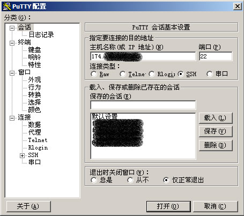
Task: Select 默认设置 in saved sessions list
Action: point(105,116)
